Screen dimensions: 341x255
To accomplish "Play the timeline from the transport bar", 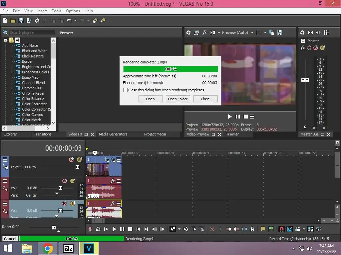I will pyautogui.click(x=114, y=229).
